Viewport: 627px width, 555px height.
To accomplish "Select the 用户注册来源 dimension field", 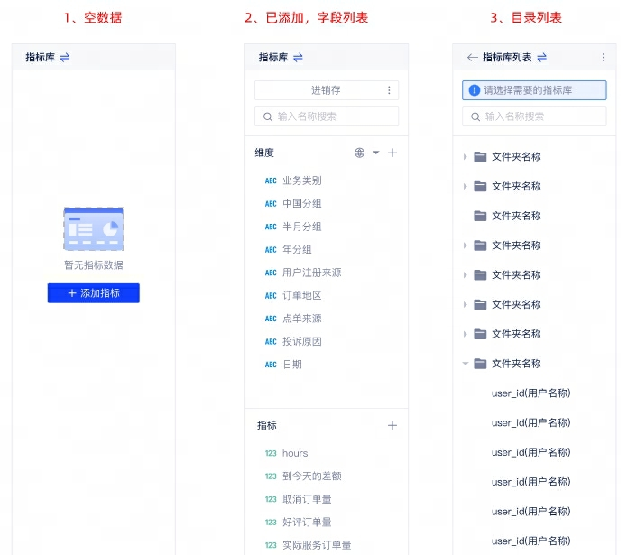I will [x=311, y=273].
